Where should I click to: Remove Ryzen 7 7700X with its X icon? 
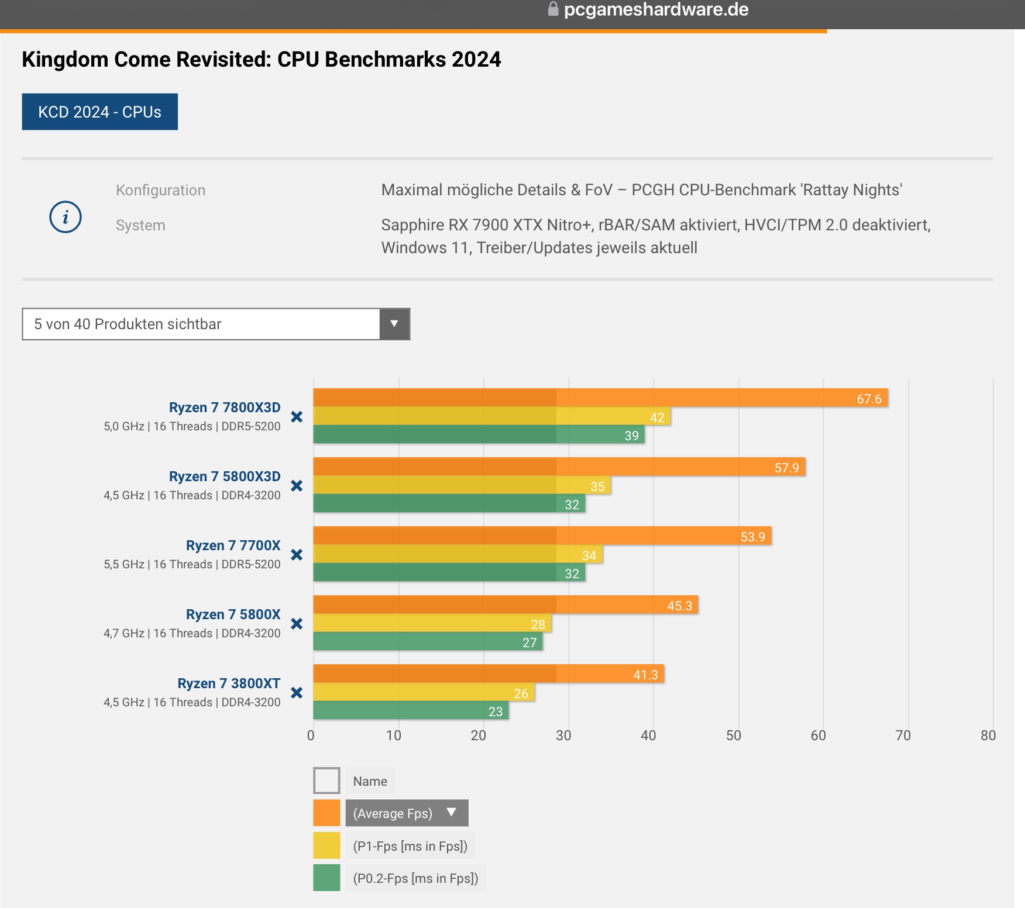(x=297, y=555)
